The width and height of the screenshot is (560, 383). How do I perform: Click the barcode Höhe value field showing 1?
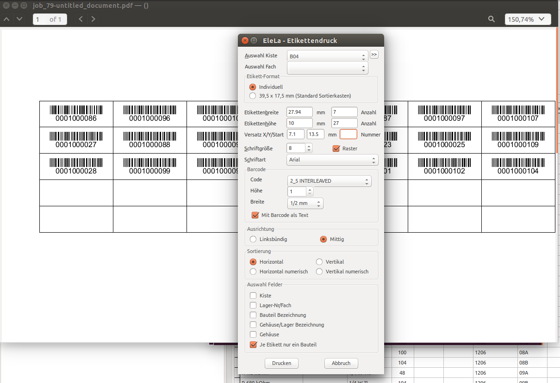pos(297,191)
